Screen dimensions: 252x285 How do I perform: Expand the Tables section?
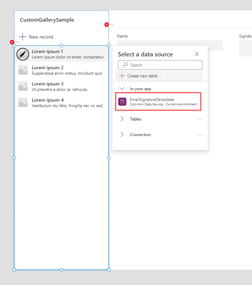[x=122, y=119]
